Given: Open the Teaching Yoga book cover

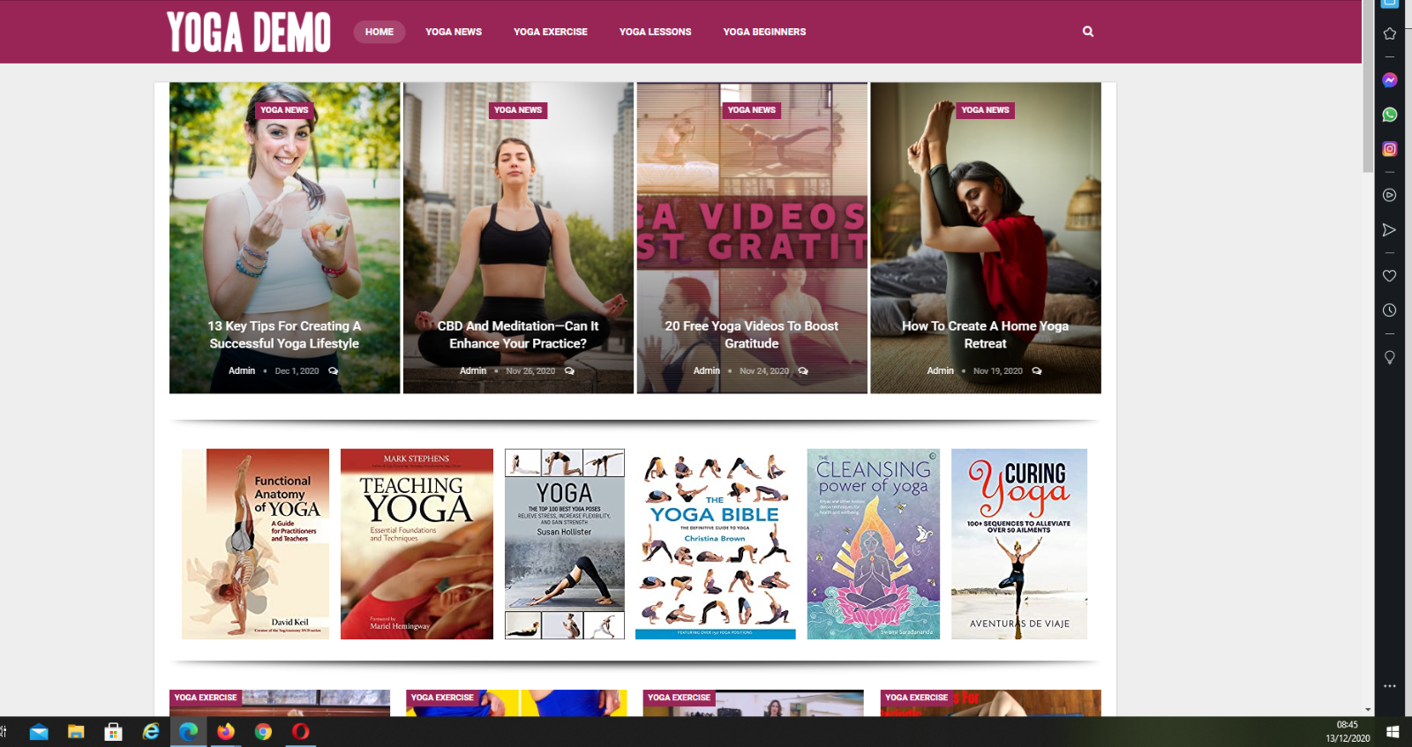Looking at the screenshot, I should pos(417,544).
